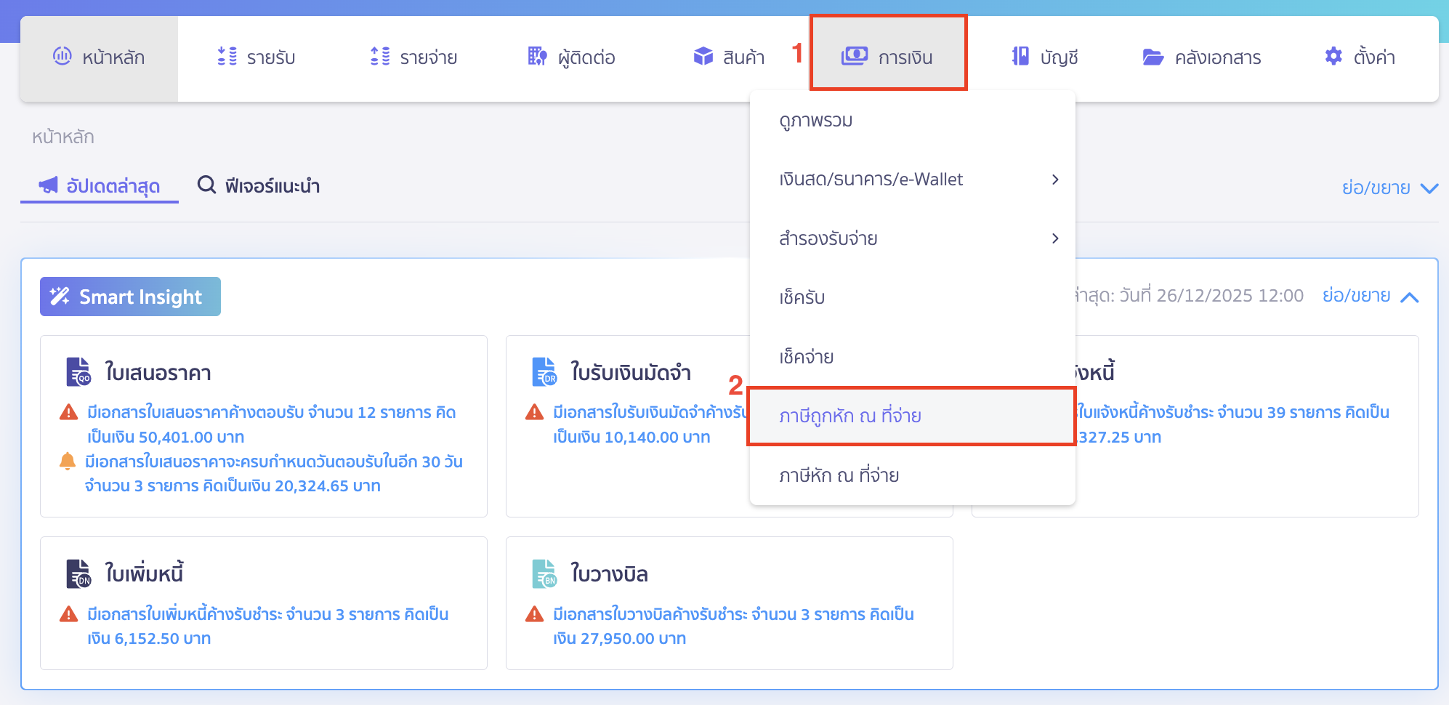Collapse the Smart Insight panel using ย่อ/ขยาย
1449x705 pixels.
tap(1370, 296)
